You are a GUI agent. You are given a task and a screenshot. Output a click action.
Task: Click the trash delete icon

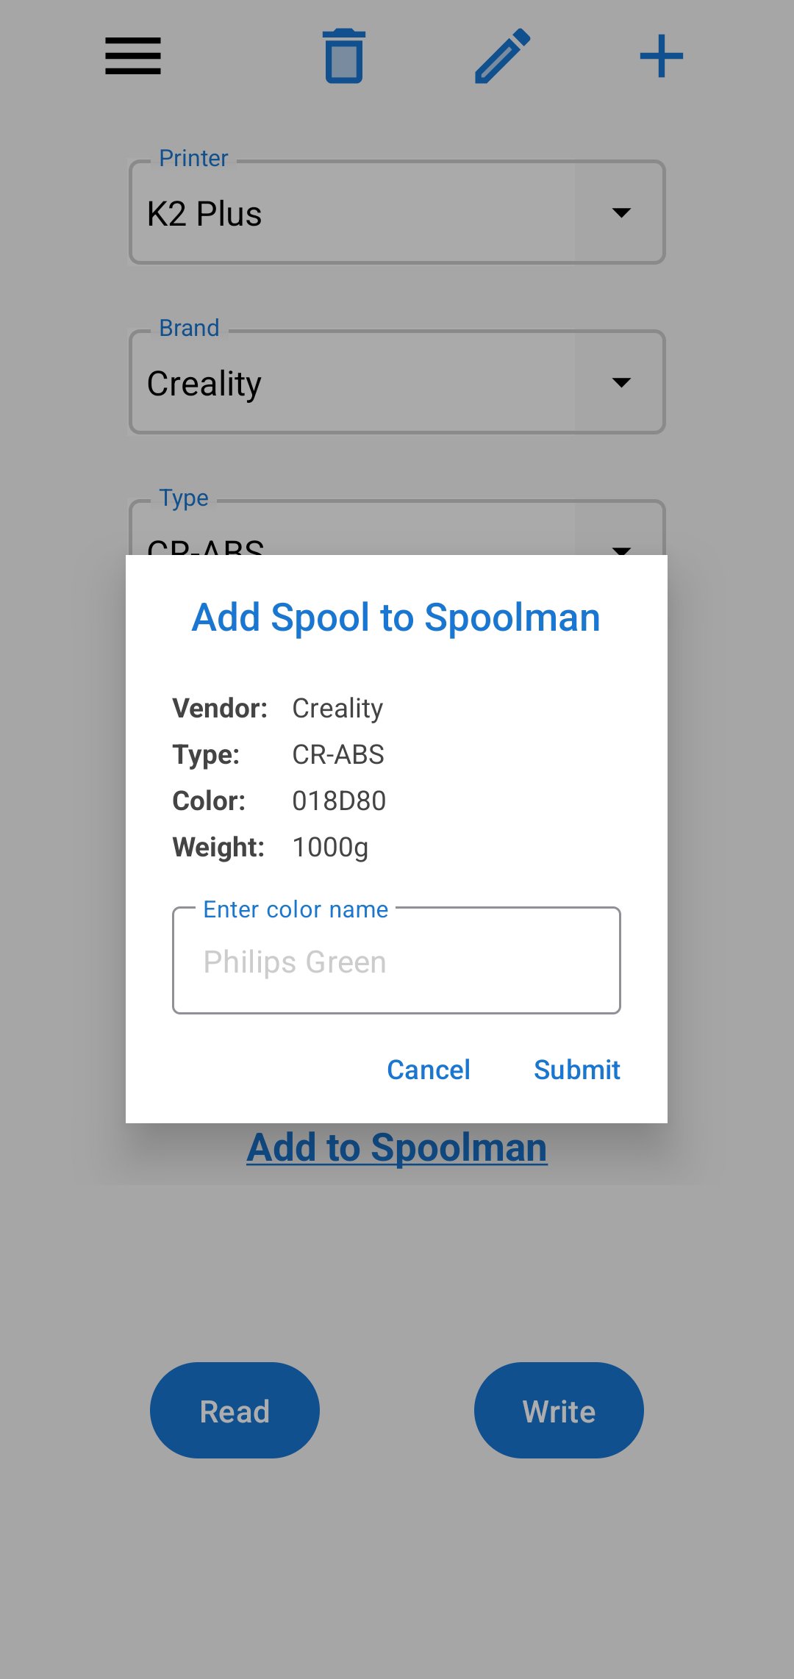[344, 56]
